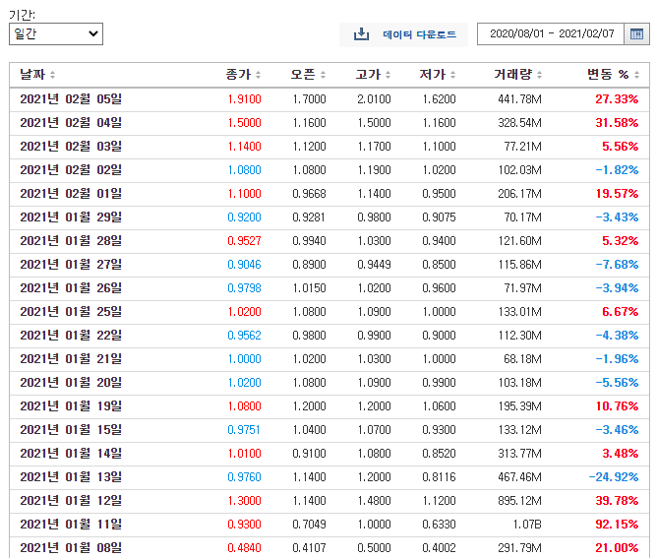Click closing price 1.9100

pyautogui.click(x=244, y=99)
